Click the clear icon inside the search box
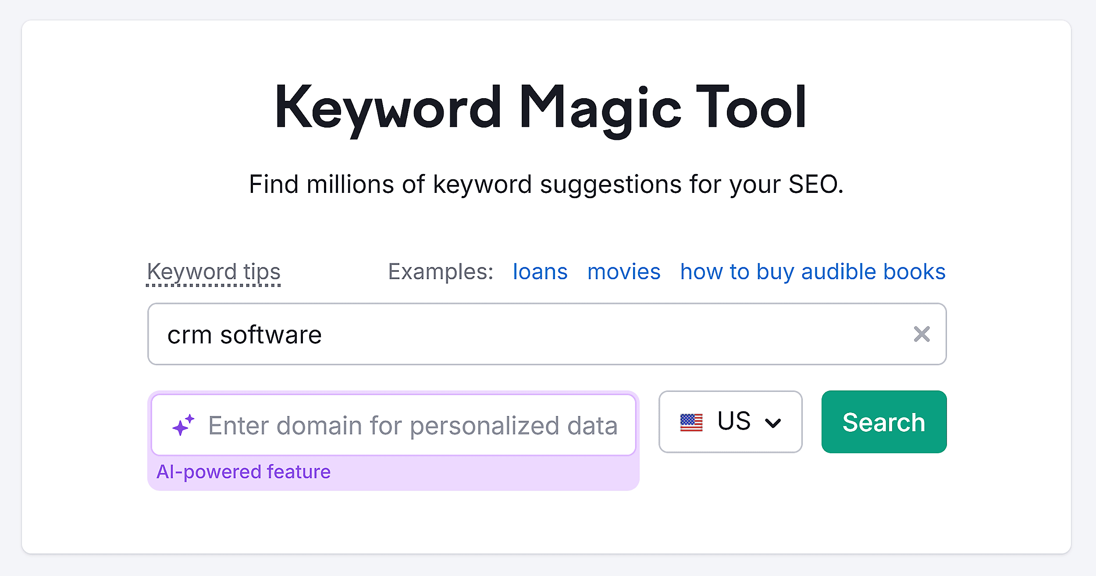This screenshot has width=1096, height=576. click(922, 334)
